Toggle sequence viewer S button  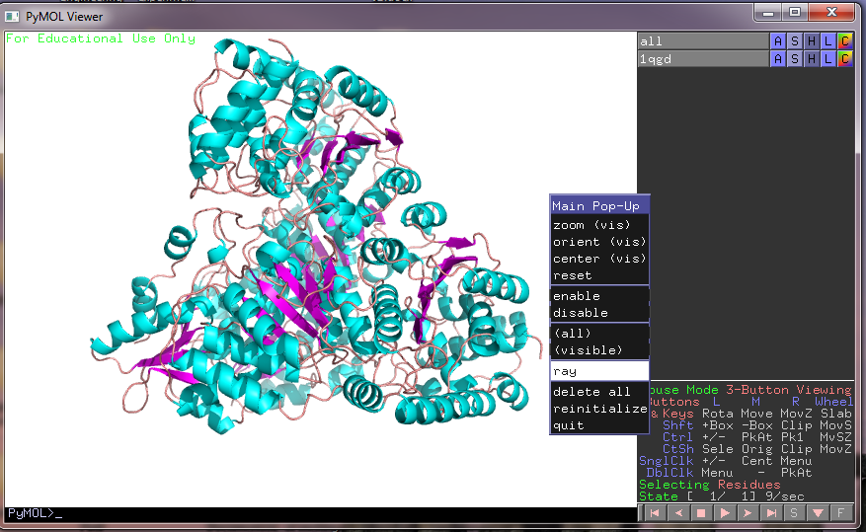pos(794,513)
